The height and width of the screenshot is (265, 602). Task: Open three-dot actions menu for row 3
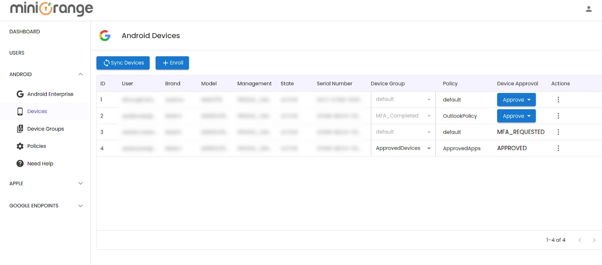pos(558,132)
